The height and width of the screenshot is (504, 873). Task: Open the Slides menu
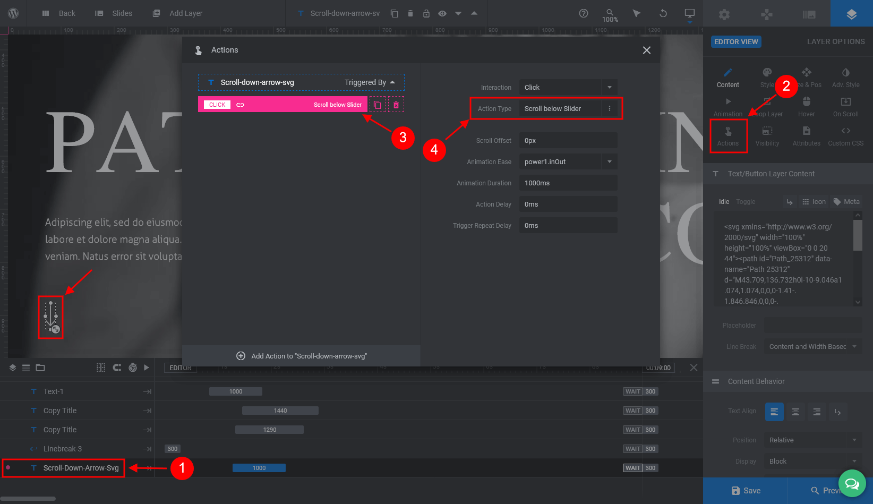coord(114,13)
